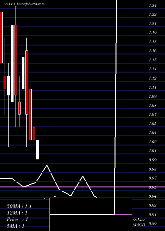Click the 1.16 price axis label

(152, 51)
